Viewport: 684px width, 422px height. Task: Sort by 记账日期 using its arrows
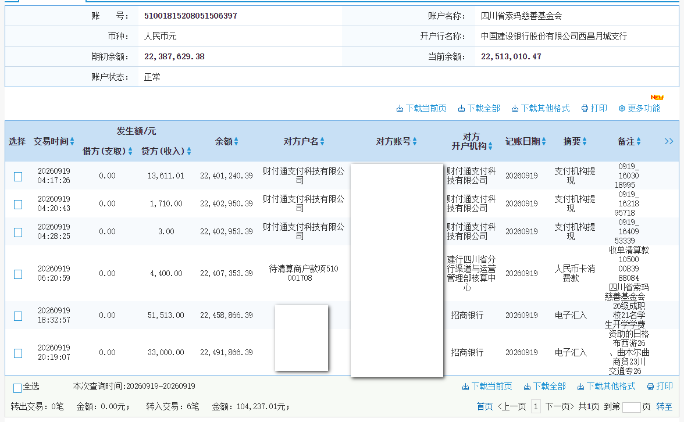click(x=543, y=141)
